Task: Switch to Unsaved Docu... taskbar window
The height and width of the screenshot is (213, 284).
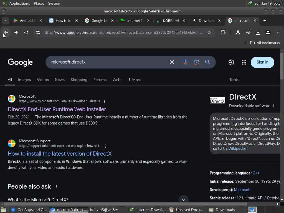Action: (187, 210)
